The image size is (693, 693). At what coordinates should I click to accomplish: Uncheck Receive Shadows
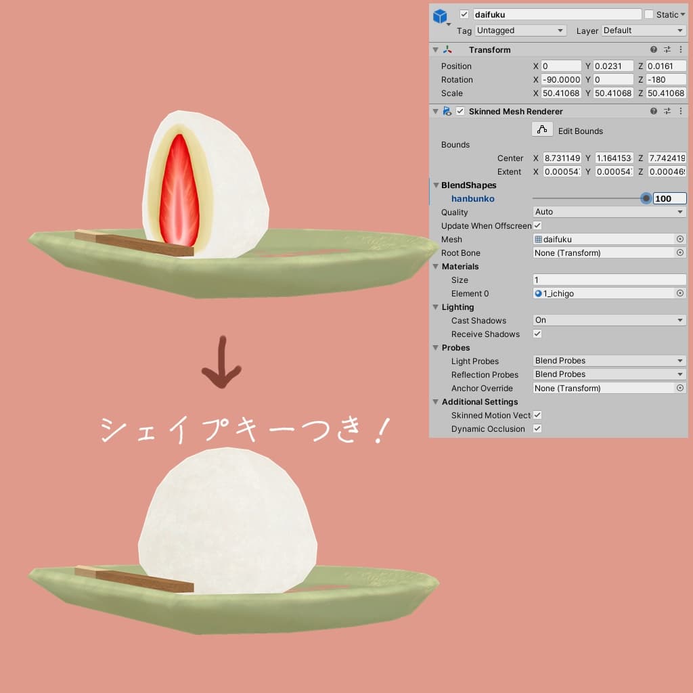[537, 334]
